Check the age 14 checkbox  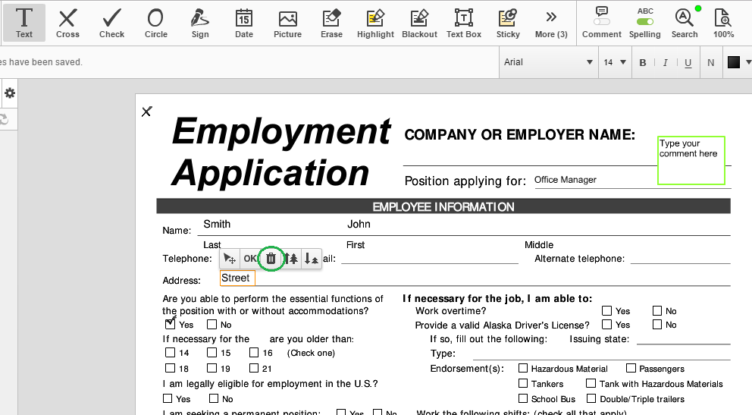[171, 353]
